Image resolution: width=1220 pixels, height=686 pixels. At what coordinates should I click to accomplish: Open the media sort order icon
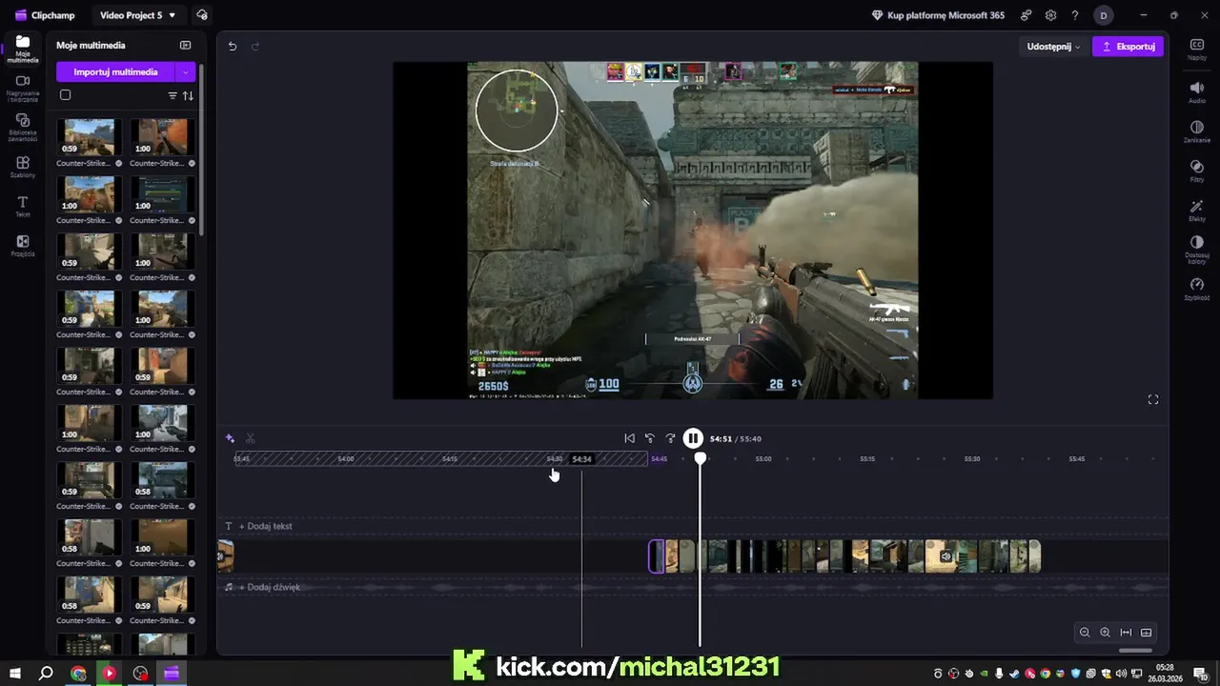(188, 95)
